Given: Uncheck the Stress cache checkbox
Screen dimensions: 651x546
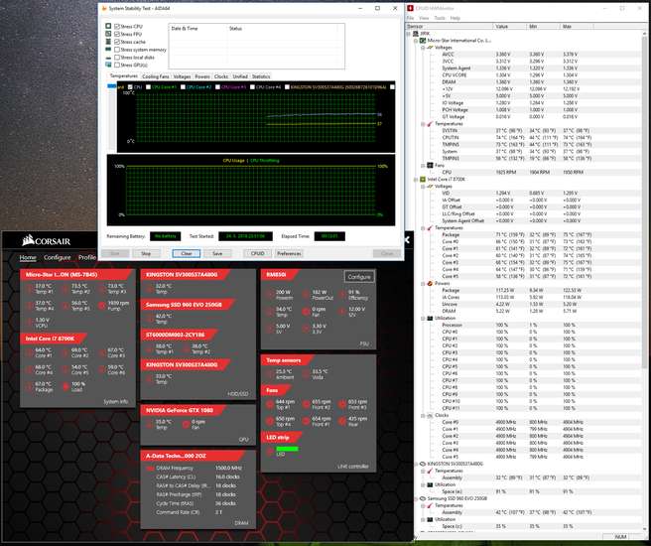Looking at the screenshot, I should 117,42.
